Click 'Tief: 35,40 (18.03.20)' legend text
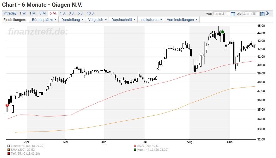Screen dimensions: 276x158 click(25, 154)
